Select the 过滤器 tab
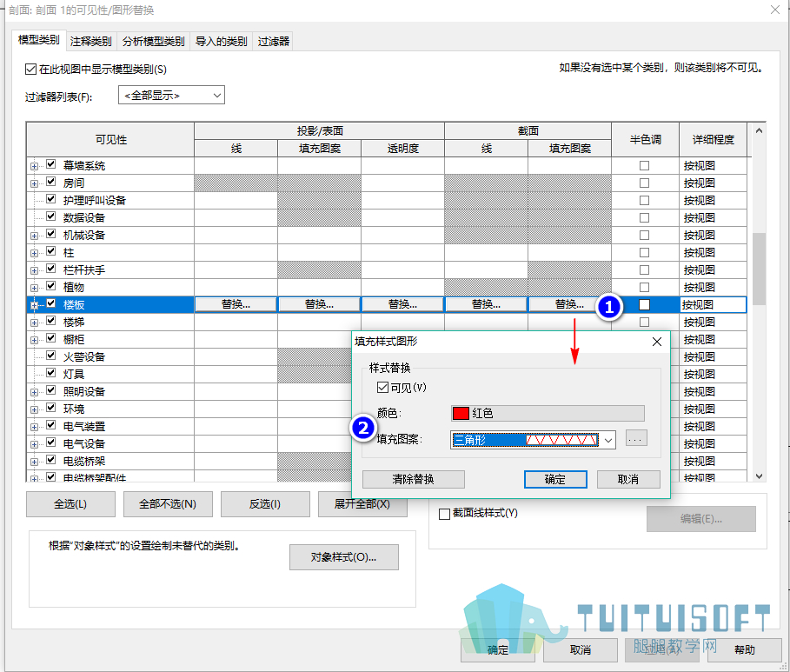Viewport: 790px width, 672px height. (x=274, y=42)
